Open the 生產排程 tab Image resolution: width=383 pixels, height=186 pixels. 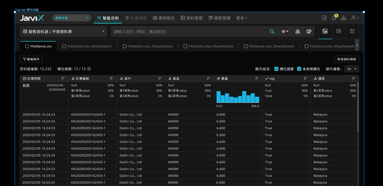(136, 18)
